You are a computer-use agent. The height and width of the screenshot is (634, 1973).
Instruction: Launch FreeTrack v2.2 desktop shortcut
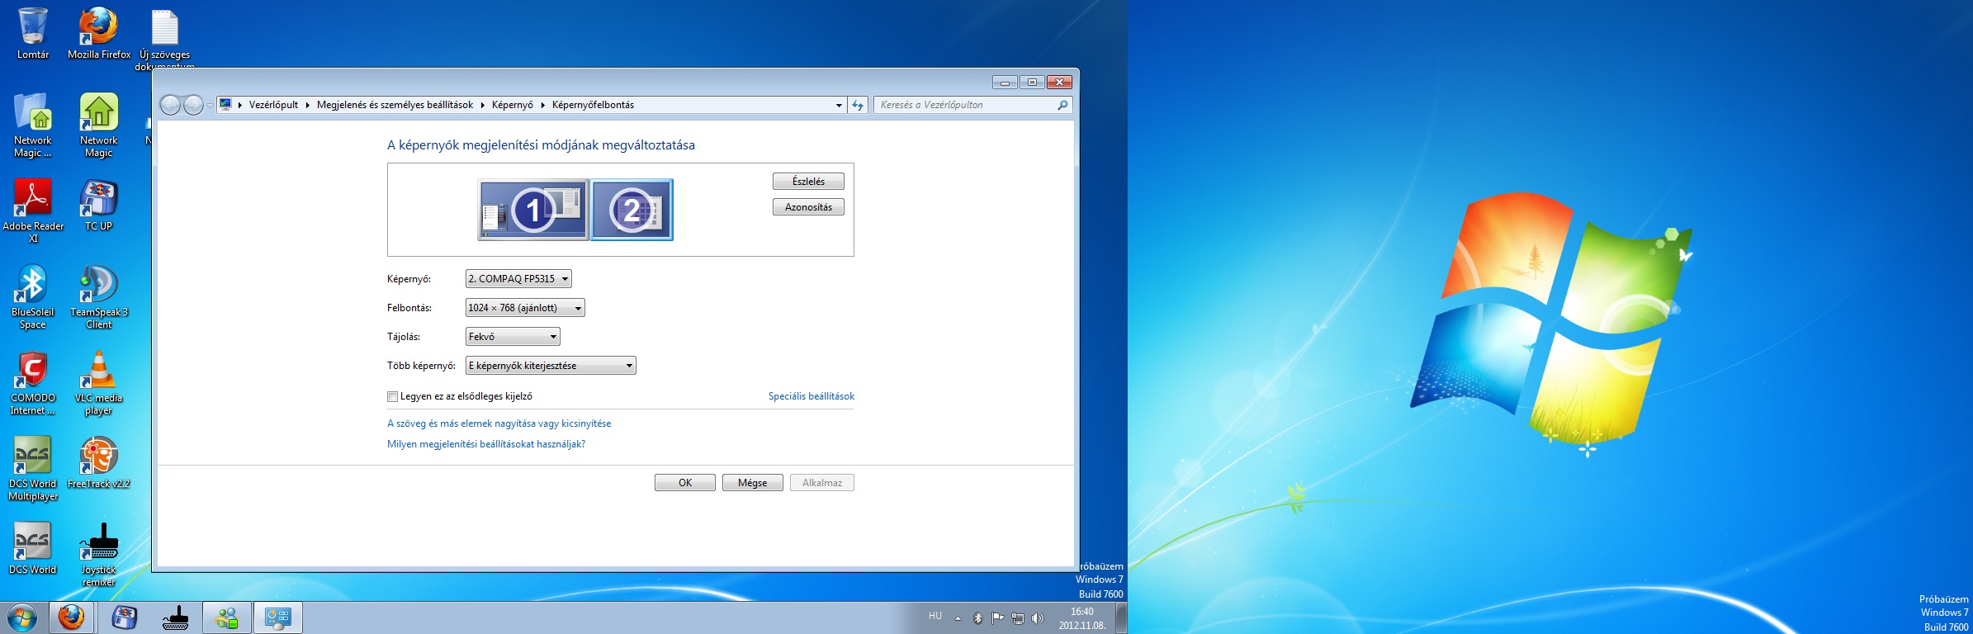click(x=99, y=462)
